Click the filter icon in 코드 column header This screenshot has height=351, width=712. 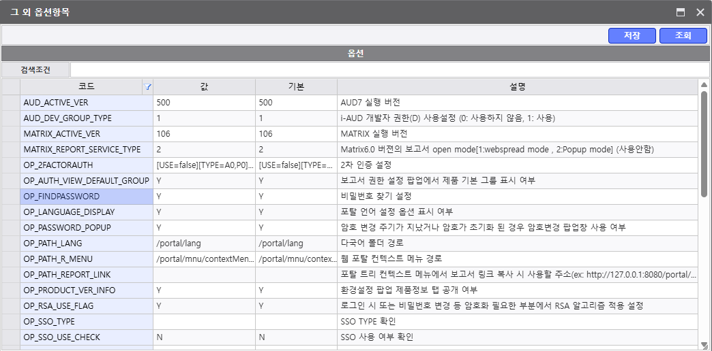pyautogui.click(x=147, y=87)
